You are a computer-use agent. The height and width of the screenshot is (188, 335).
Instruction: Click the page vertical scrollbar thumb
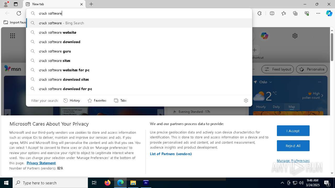click(332, 47)
